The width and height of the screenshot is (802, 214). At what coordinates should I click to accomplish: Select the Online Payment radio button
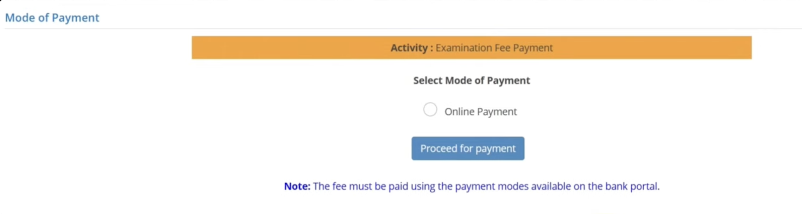430,110
